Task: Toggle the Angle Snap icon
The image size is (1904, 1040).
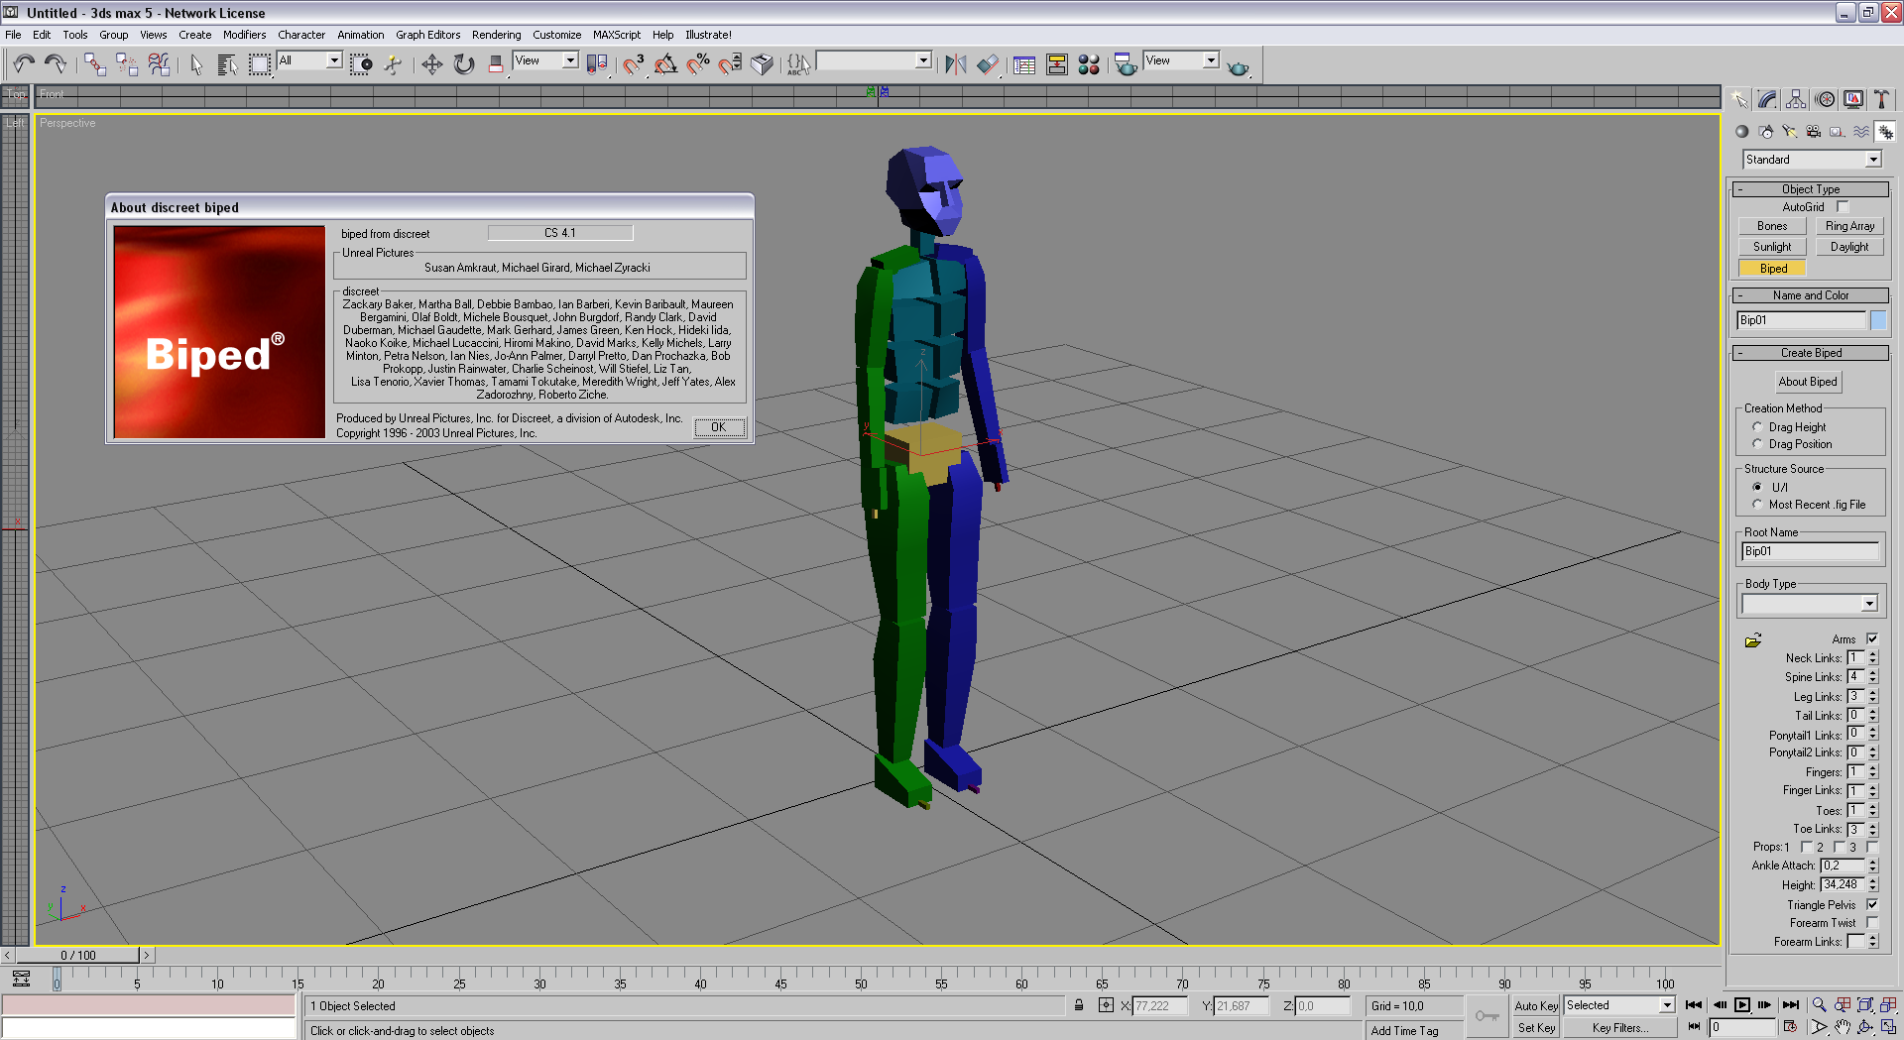Action: [665, 64]
